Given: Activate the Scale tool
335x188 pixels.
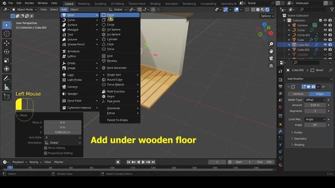Looking at the screenshot, I should click(x=7, y=61).
